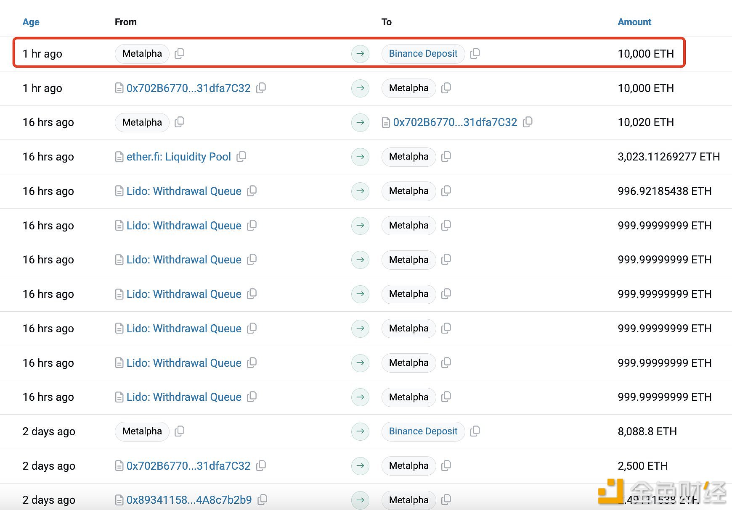Image resolution: width=732 pixels, height=510 pixels.
Task: Select the 10,020 ETH amount
Action: tap(646, 122)
